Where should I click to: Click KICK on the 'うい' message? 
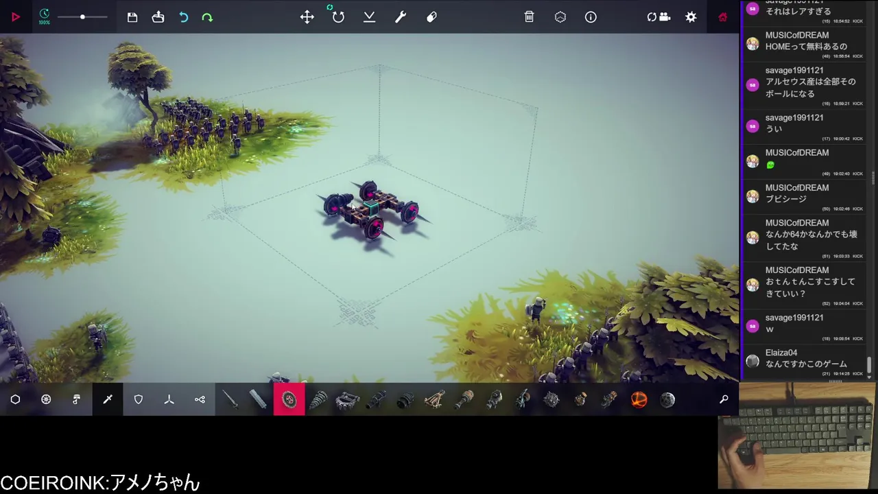tap(857, 139)
